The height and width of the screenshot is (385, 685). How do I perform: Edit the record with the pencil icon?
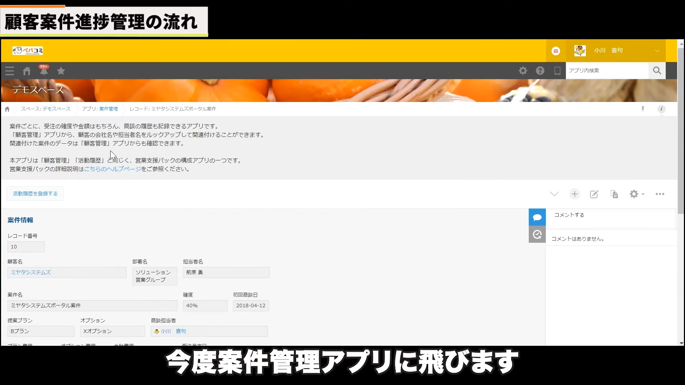(x=594, y=194)
